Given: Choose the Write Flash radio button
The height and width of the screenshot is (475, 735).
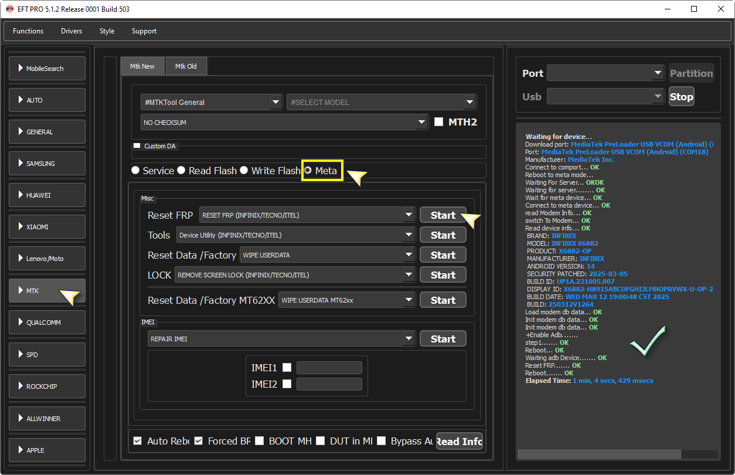Looking at the screenshot, I should [x=244, y=171].
